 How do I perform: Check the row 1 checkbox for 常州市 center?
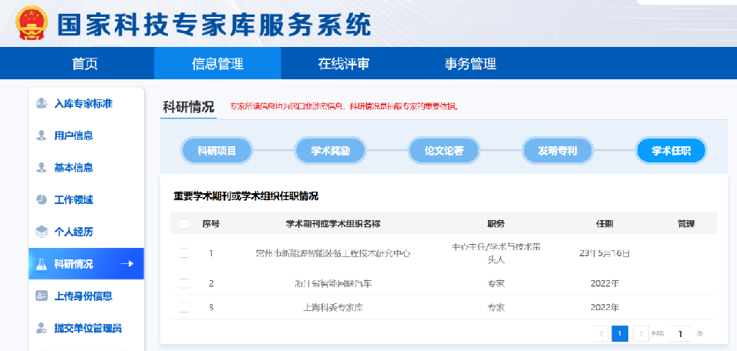click(184, 252)
